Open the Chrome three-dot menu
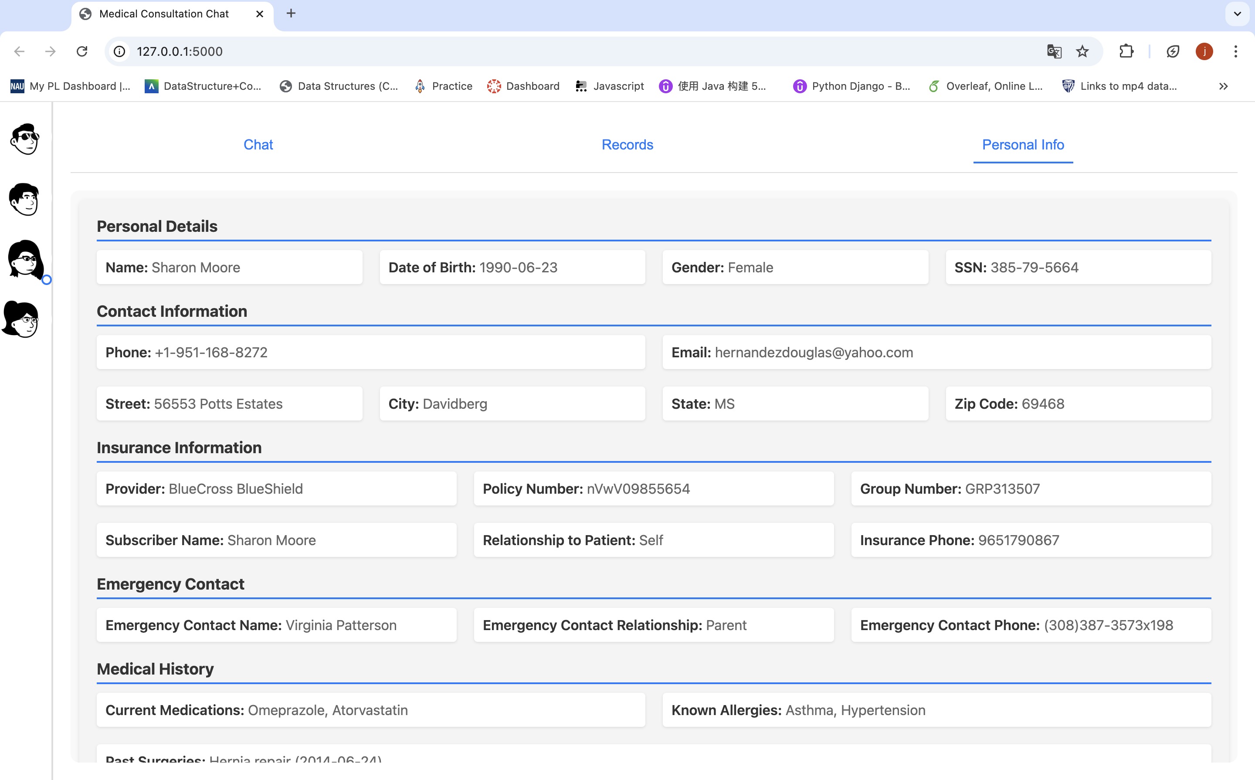The height and width of the screenshot is (780, 1255). 1235,51
